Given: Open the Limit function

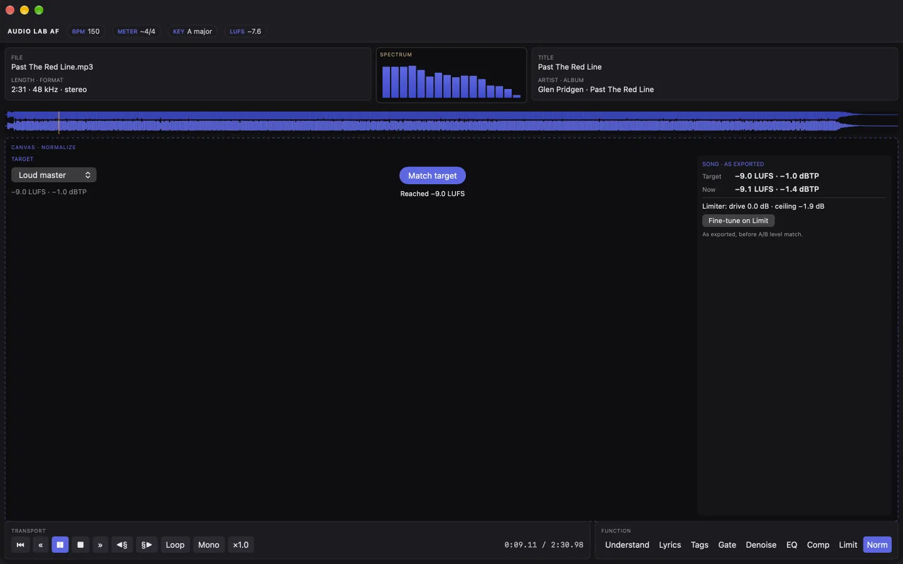Looking at the screenshot, I should (848, 545).
